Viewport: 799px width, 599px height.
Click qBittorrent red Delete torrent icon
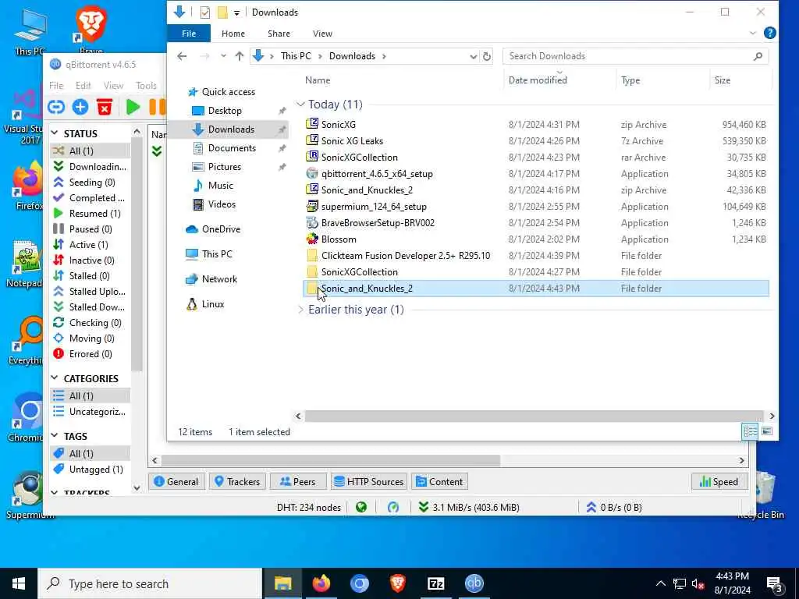point(105,107)
